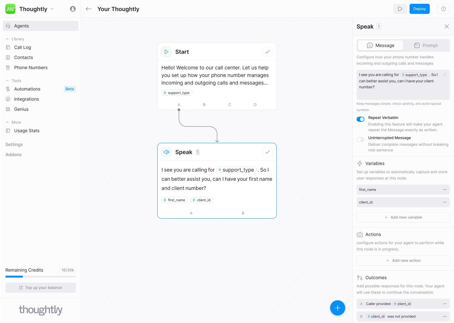Open Settings in the sidebar
This screenshot has height=323, width=454.
point(14,144)
